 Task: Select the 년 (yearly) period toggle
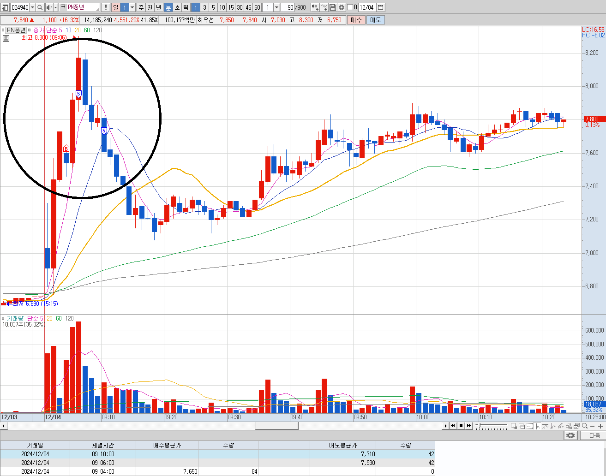click(x=159, y=7)
